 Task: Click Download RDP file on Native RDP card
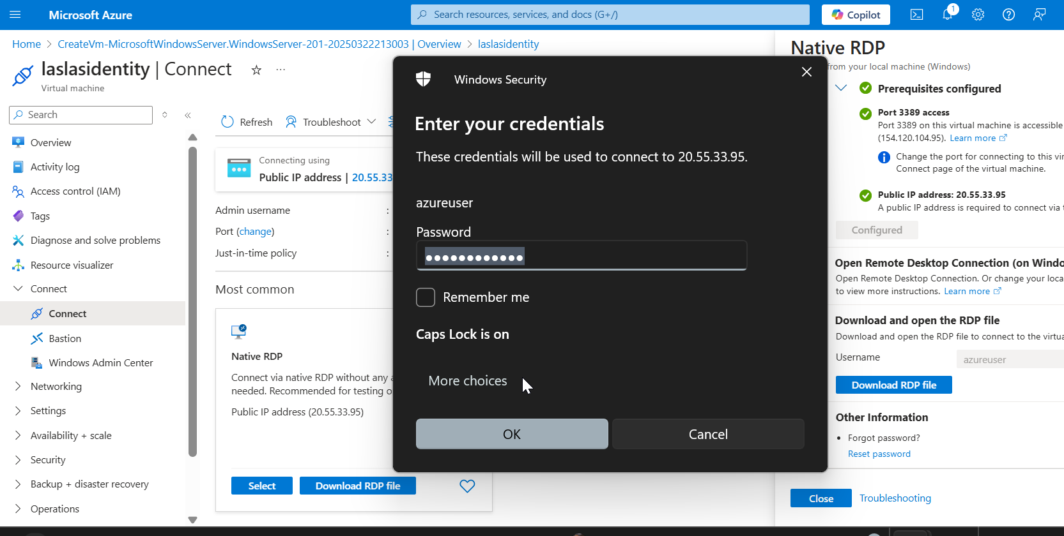tap(358, 486)
